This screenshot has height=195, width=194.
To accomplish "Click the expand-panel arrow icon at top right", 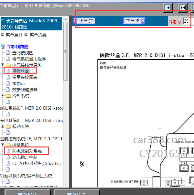I will click(x=168, y=8).
